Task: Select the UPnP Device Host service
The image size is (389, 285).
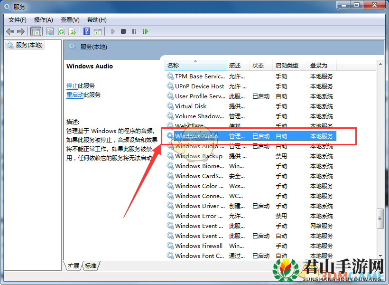Action: (x=250, y=86)
